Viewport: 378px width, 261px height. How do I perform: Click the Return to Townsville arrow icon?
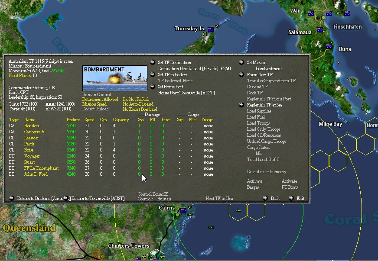66,198
